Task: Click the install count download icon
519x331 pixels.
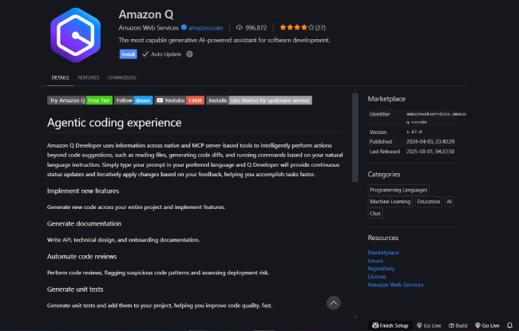Action: 239,27
